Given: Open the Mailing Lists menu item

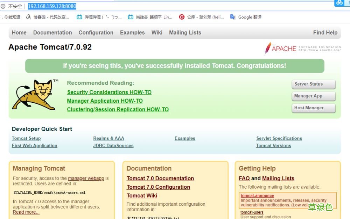Looking at the screenshot, I should 185,32.
